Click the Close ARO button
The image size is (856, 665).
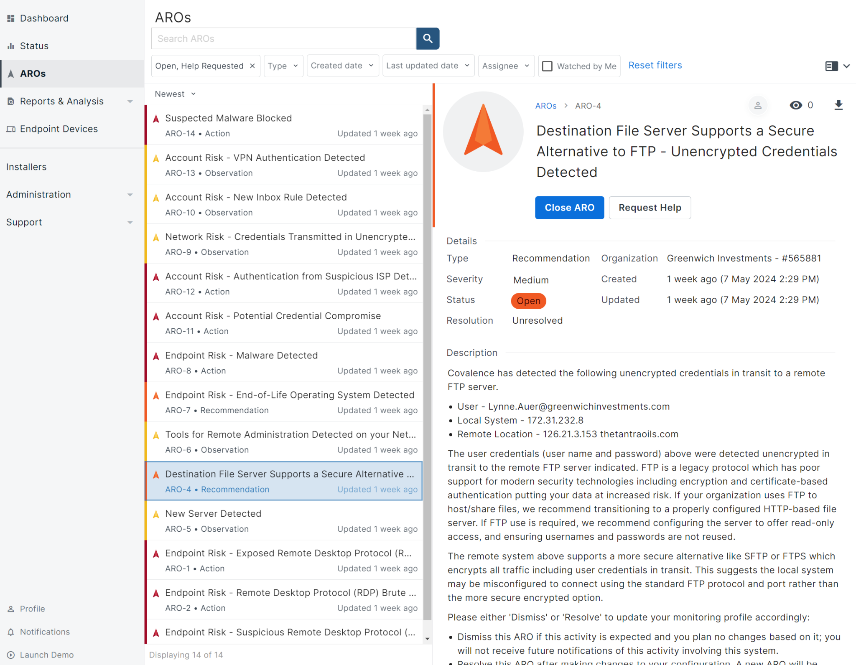[x=569, y=207]
